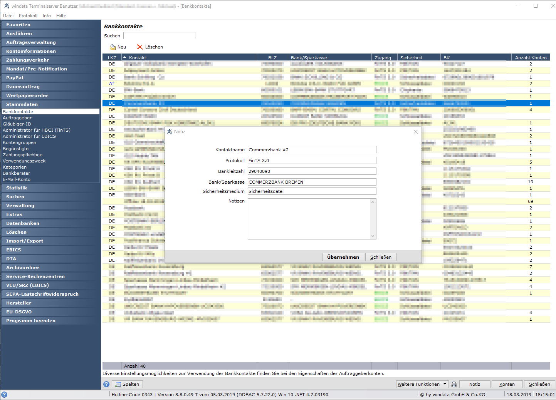The width and height of the screenshot is (556, 400).
Task: Click the Suchen search field
Action: coord(159,36)
